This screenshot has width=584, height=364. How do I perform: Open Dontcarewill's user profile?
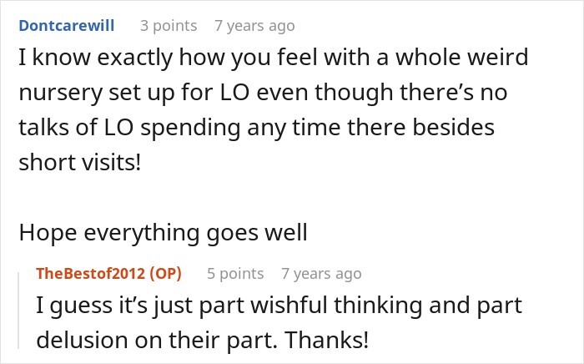pos(67,26)
